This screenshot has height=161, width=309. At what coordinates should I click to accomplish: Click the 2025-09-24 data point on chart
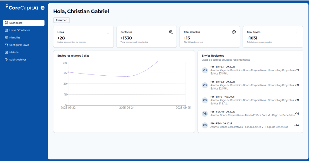pos(127,76)
